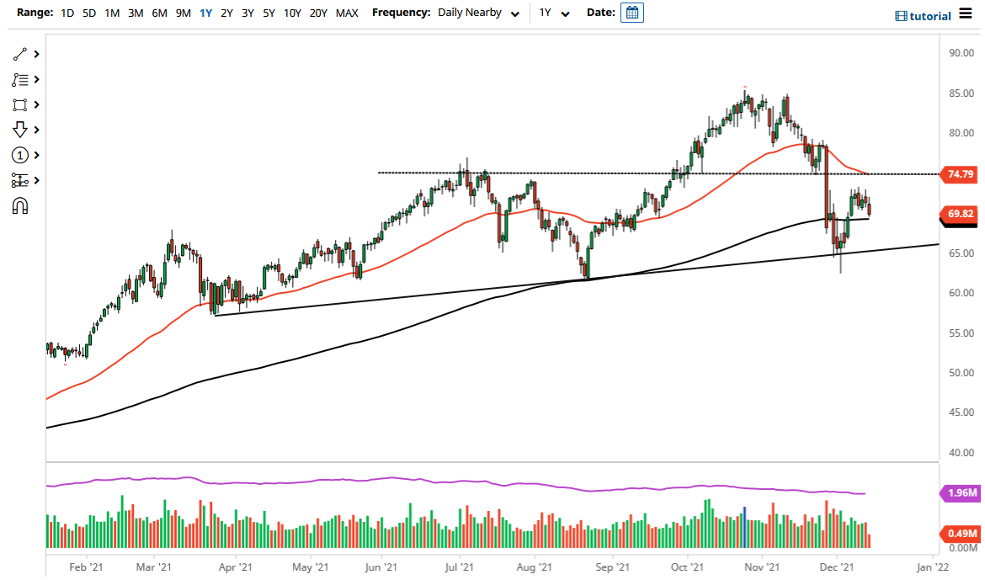This screenshot has width=985, height=580.
Task: Click the 10Y range button
Action: click(291, 13)
